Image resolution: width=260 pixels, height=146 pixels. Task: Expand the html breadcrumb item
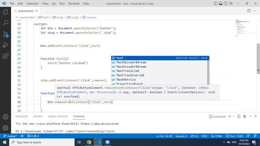pyautogui.click(x=45, y=17)
